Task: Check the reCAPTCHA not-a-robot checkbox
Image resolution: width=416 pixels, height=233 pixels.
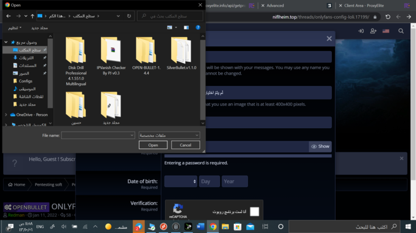Action: pos(255,211)
